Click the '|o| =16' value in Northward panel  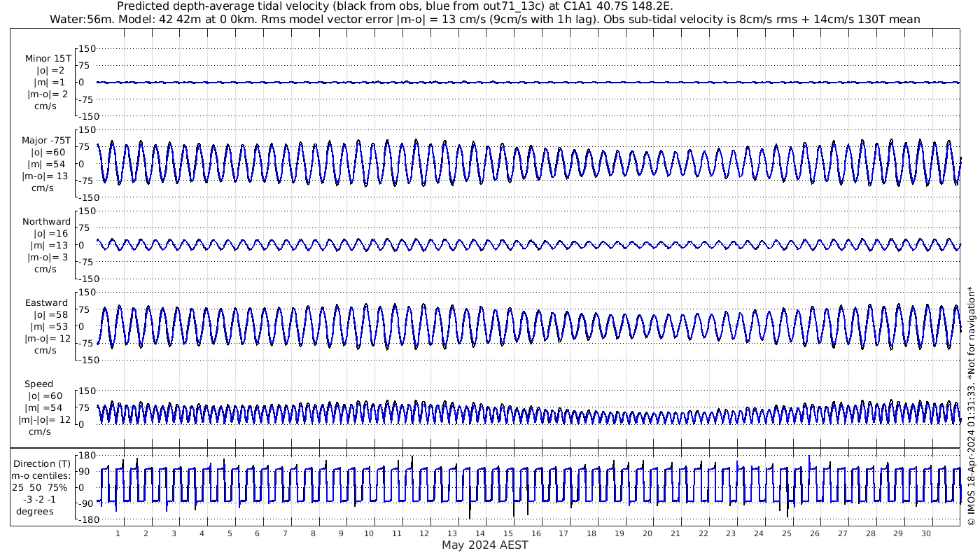click(50, 234)
